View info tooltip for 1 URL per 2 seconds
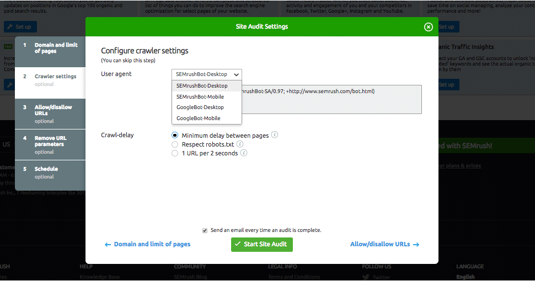Viewport: 535px width, 281px height. (x=244, y=153)
